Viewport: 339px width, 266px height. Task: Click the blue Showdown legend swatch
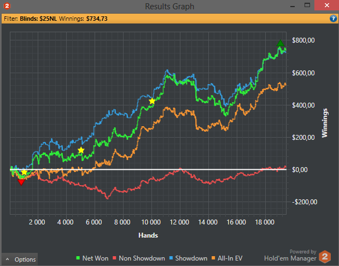tap(171, 258)
